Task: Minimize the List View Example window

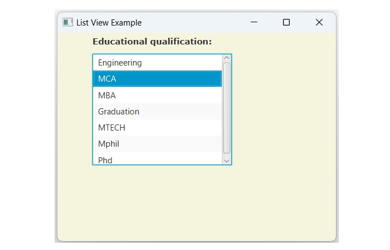Action: 254,22
